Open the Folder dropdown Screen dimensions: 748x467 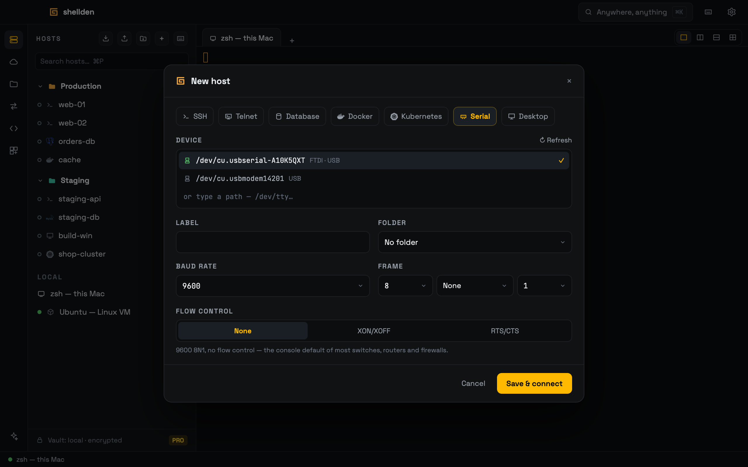[475, 242]
